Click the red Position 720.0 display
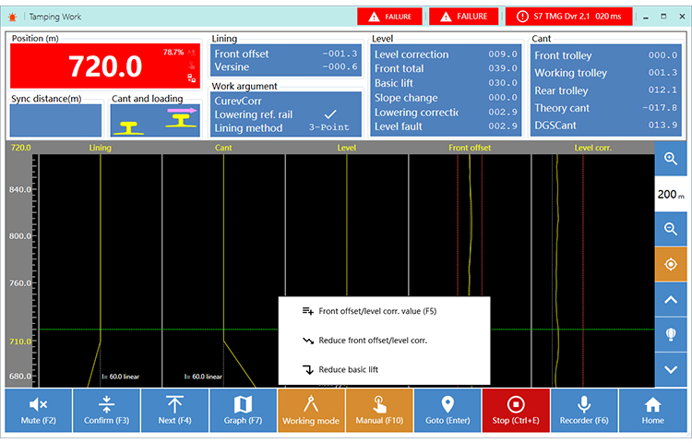This screenshot has width=692, height=443. [x=105, y=66]
